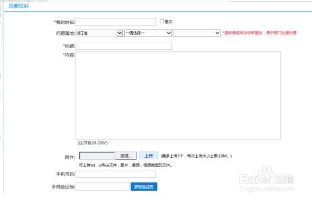Image resolution: width=312 pixels, height=200 pixels.
Task: Click the attachment file path box
Action: point(97,156)
